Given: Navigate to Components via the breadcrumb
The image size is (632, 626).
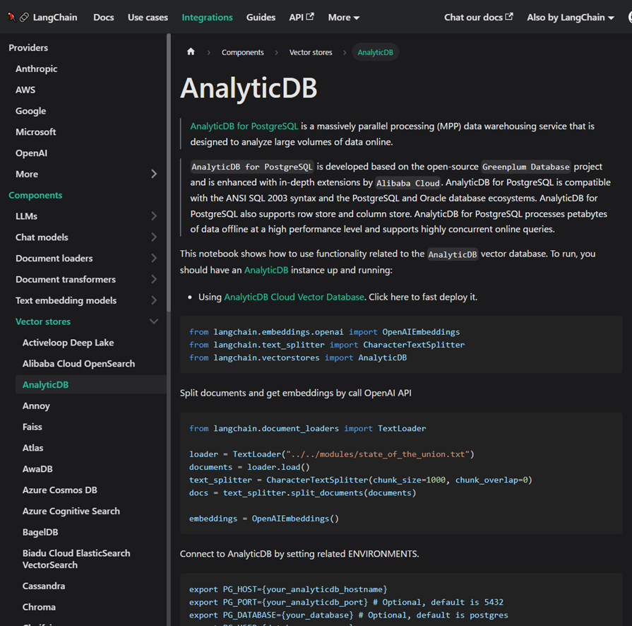Looking at the screenshot, I should coord(243,52).
